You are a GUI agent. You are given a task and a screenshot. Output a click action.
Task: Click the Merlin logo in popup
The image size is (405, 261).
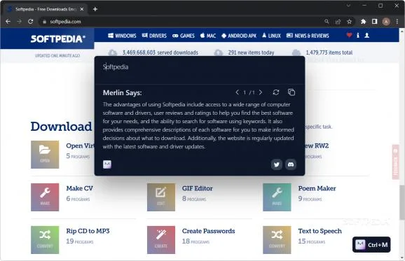pyautogui.click(x=107, y=164)
